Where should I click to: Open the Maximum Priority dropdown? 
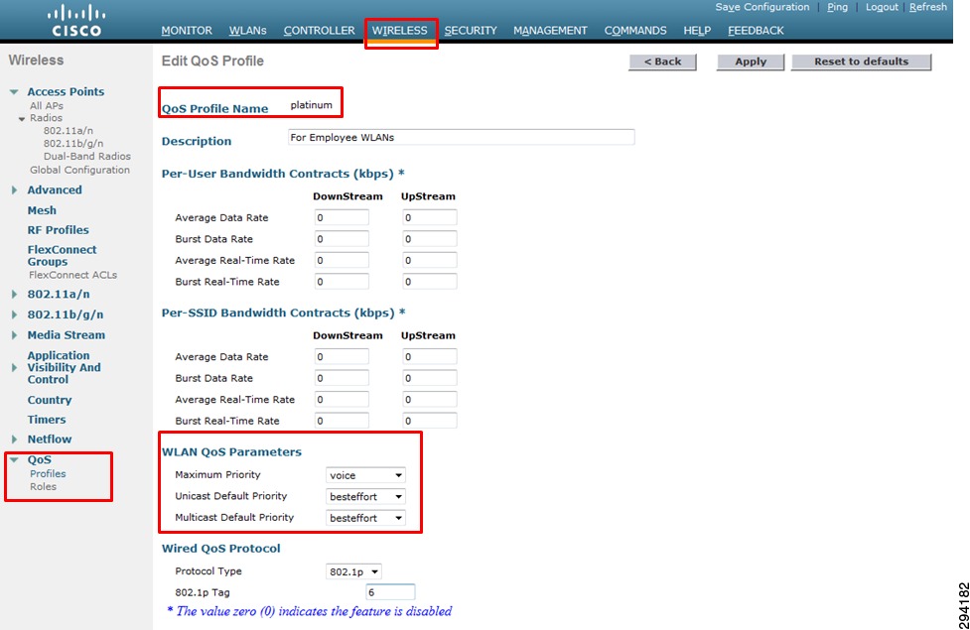click(365, 475)
